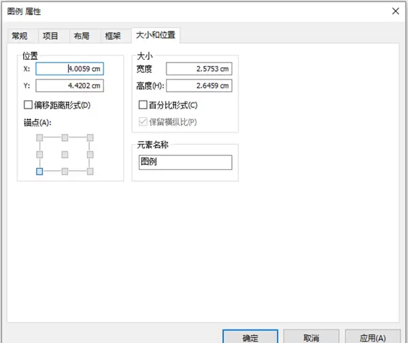The width and height of the screenshot is (408, 343).
Task: Enable the 偏移距离形式(D) checkbox
Action: point(28,105)
